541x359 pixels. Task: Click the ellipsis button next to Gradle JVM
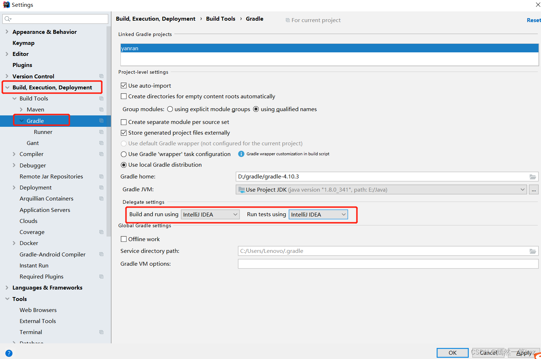point(534,189)
